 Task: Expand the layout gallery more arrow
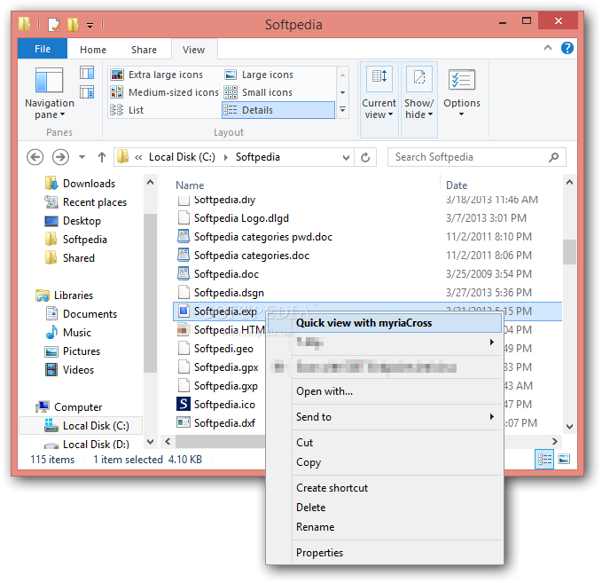coord(342,110)
